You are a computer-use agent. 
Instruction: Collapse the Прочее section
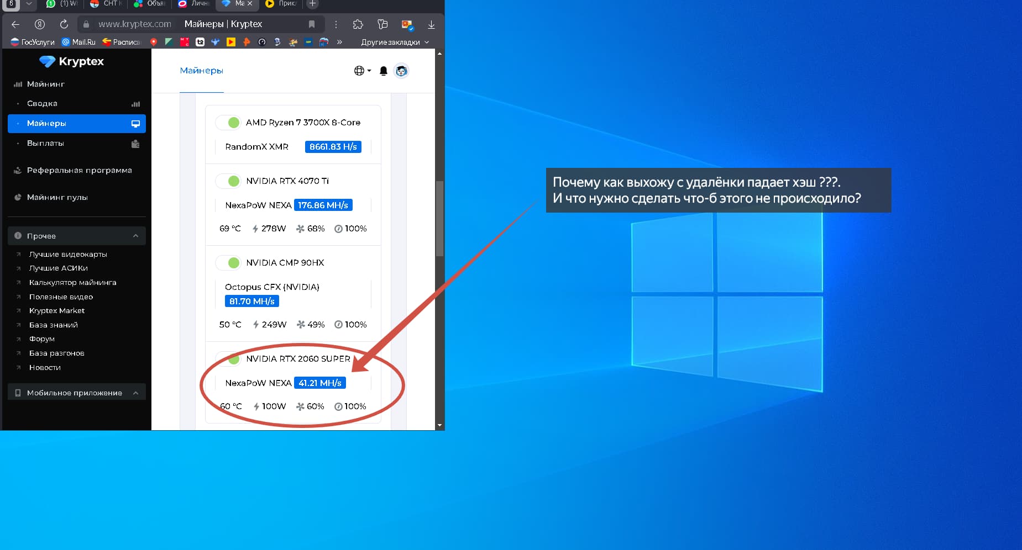tap(77, 236)
